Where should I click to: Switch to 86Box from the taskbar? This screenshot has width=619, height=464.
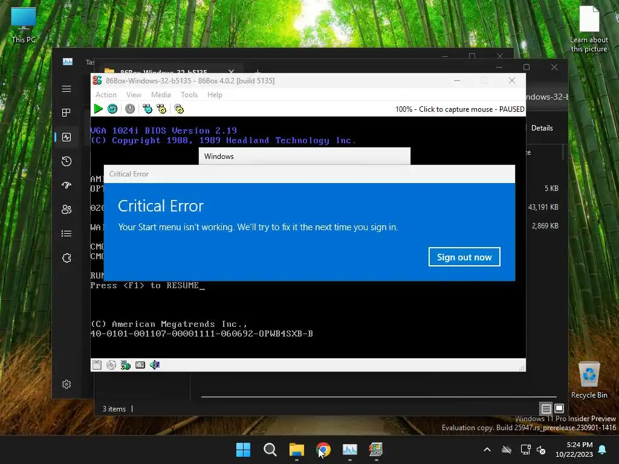tap(376, 449)
